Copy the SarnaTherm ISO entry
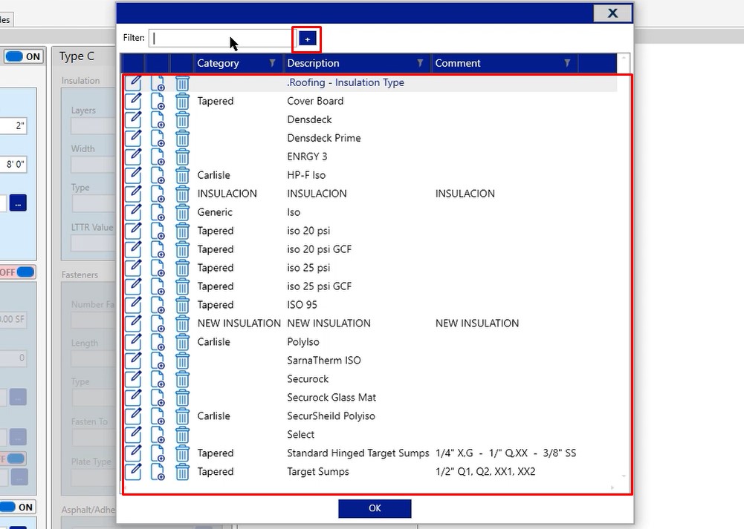744x529 pixels. (158, 361)
